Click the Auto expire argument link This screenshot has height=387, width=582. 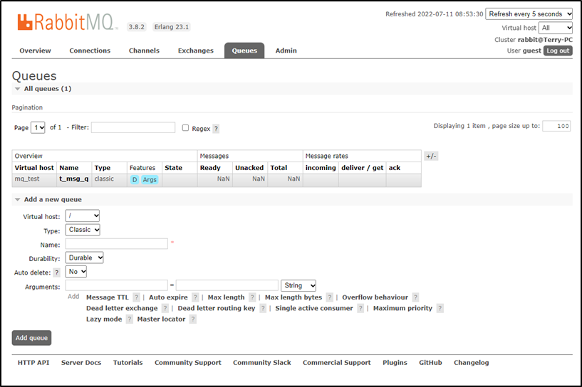(168, 297)
